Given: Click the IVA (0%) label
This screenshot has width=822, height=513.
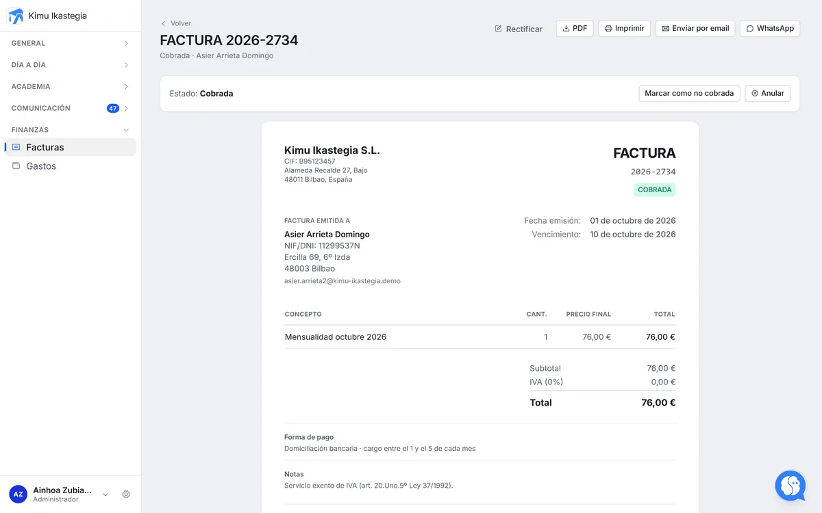Looking at the screenshot, I should 546,382.
